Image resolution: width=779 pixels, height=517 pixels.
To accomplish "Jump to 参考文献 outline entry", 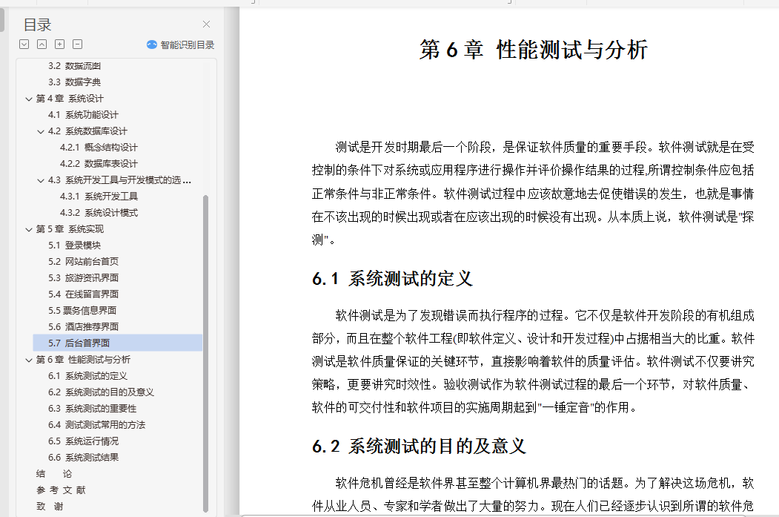I will 61,490.
